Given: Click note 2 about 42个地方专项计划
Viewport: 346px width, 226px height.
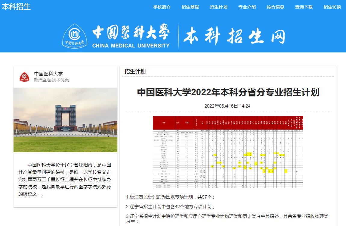Looking at the screenshot, I should pos(170,207).
